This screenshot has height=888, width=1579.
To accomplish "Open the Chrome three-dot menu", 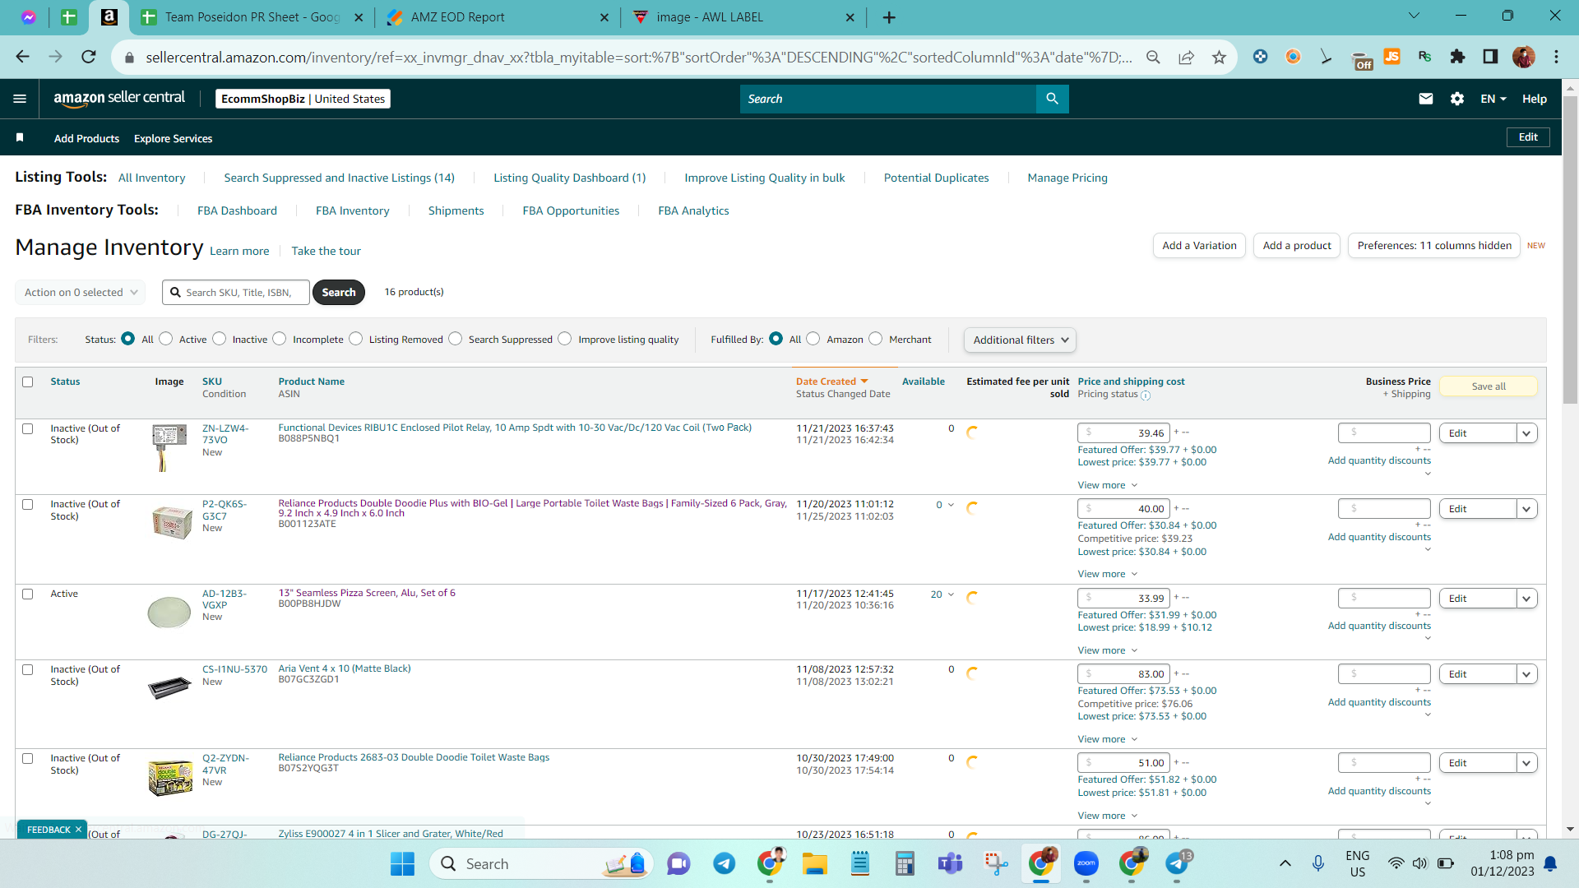I will click(1556, 57).
